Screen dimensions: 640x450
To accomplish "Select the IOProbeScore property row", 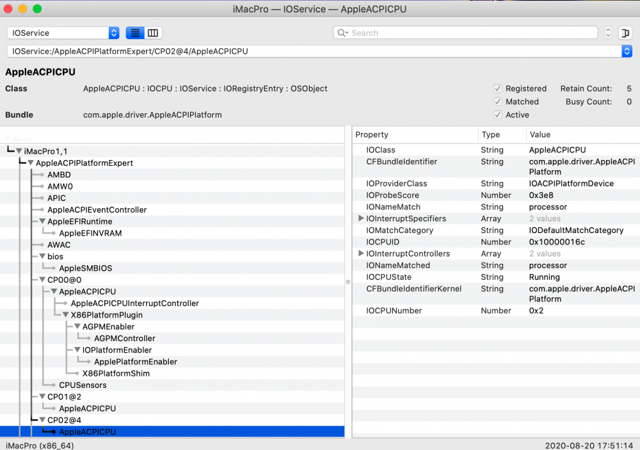I will [496, 195].
